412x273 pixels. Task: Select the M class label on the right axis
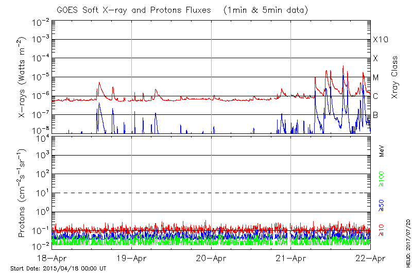click(376, 78)
